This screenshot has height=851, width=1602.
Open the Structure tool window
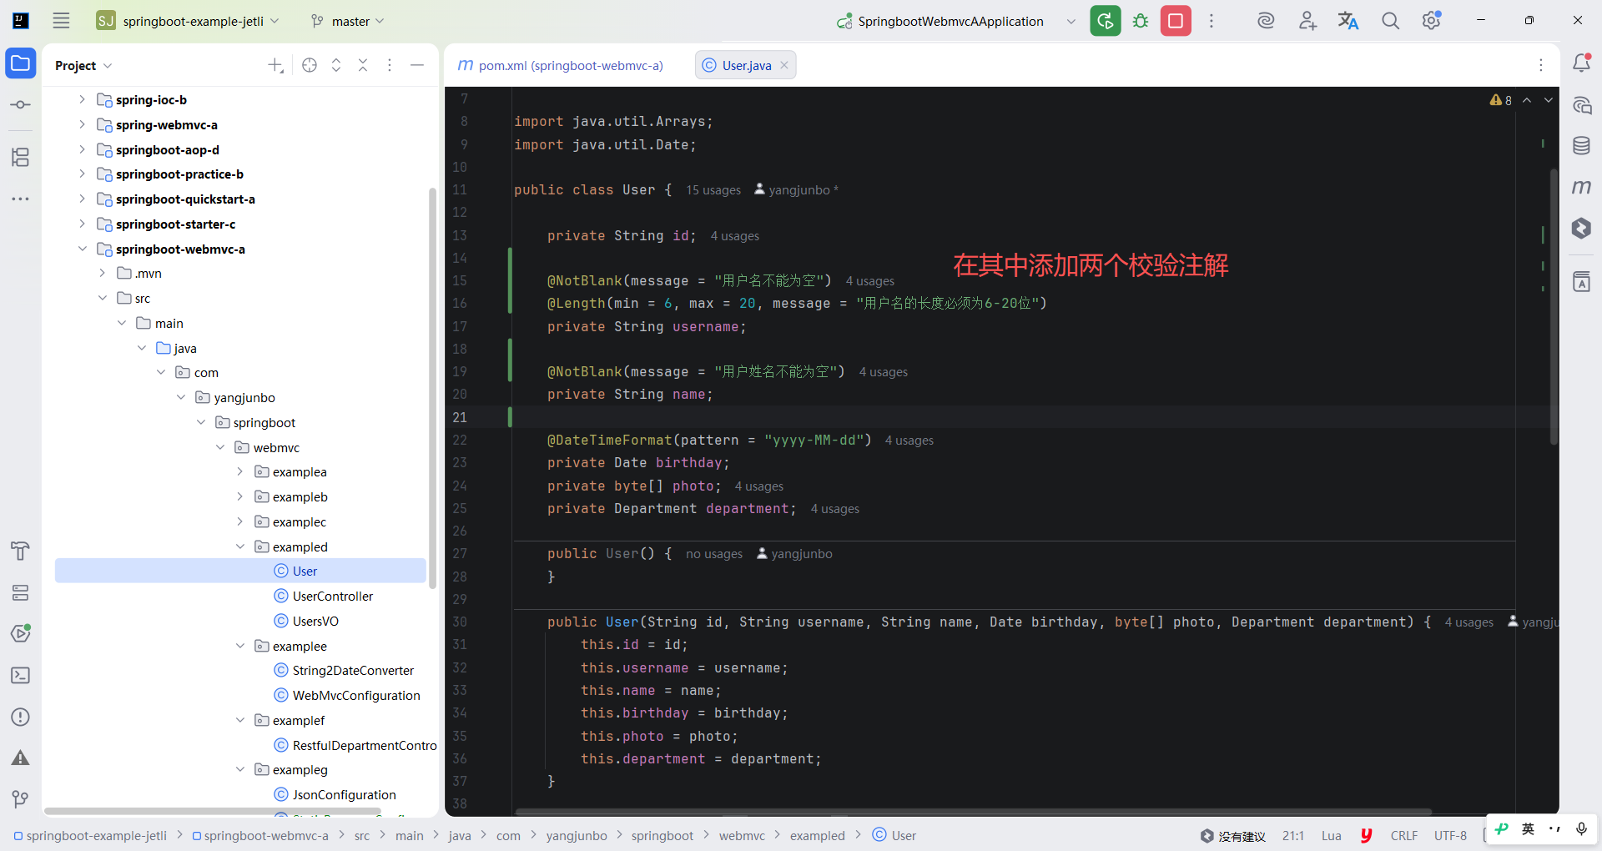[x=21, y=157]
